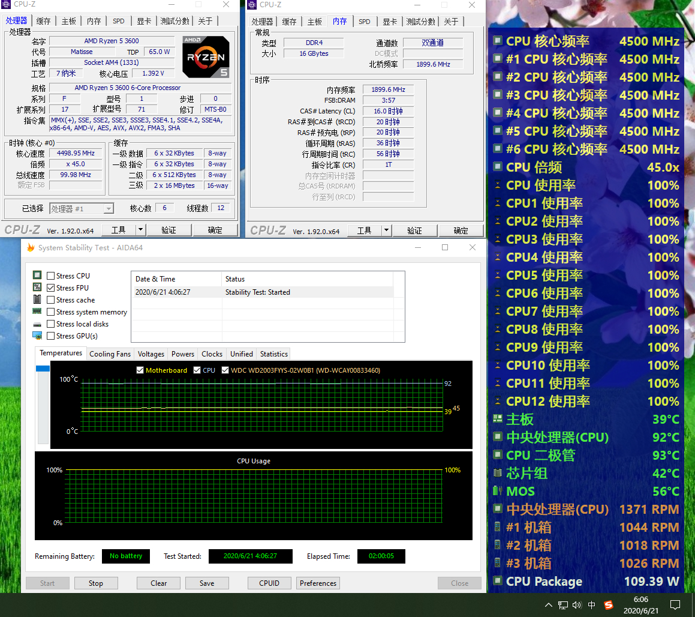Open the Clocks tab
The image size is (695, 617).
(x=212, y=354)
